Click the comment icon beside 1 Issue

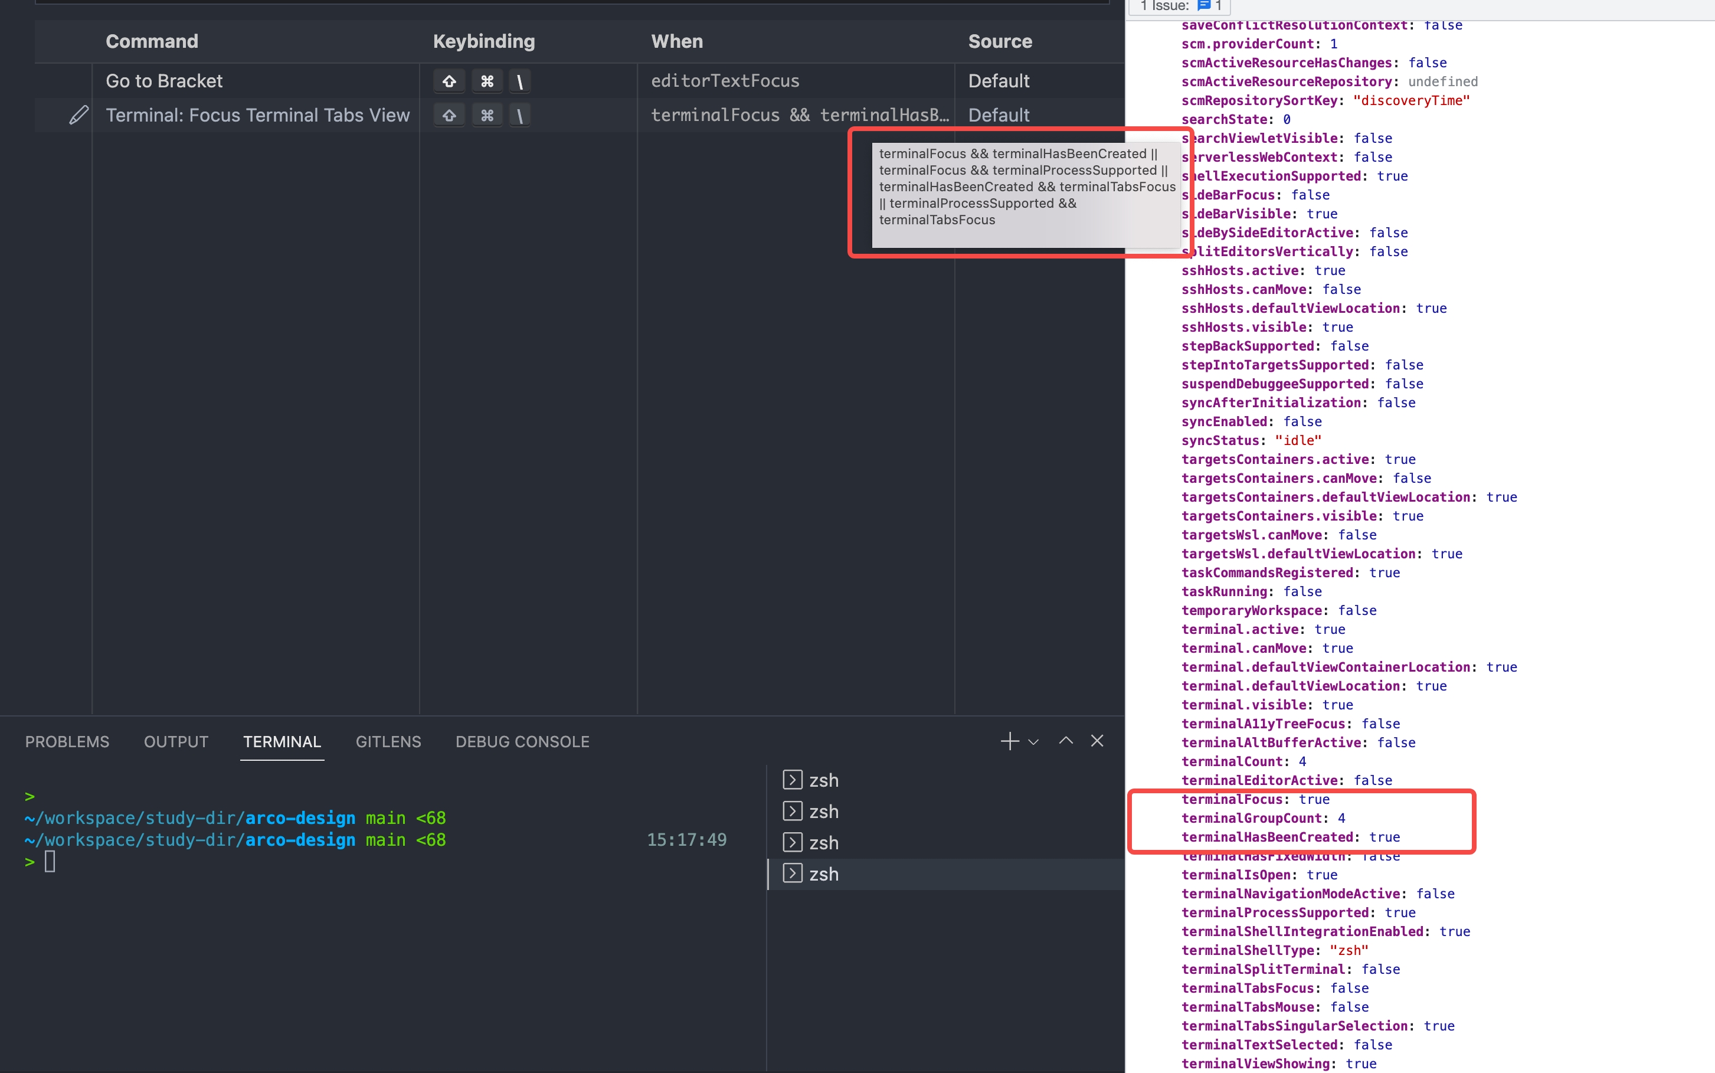[x=1204, y=6]
